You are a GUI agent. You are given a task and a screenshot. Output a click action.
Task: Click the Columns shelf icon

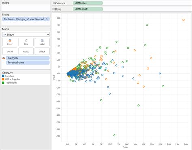click(53, 3)
